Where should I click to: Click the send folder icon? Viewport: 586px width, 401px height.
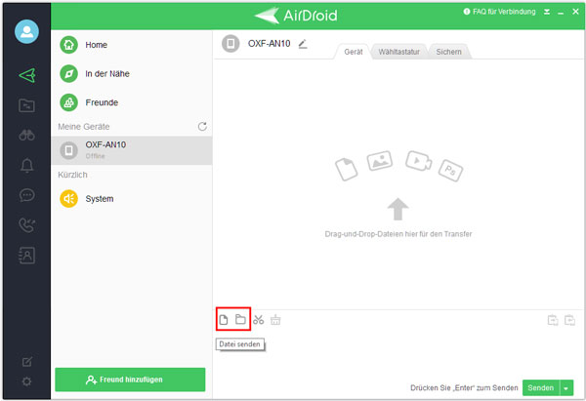coord(240,319)
